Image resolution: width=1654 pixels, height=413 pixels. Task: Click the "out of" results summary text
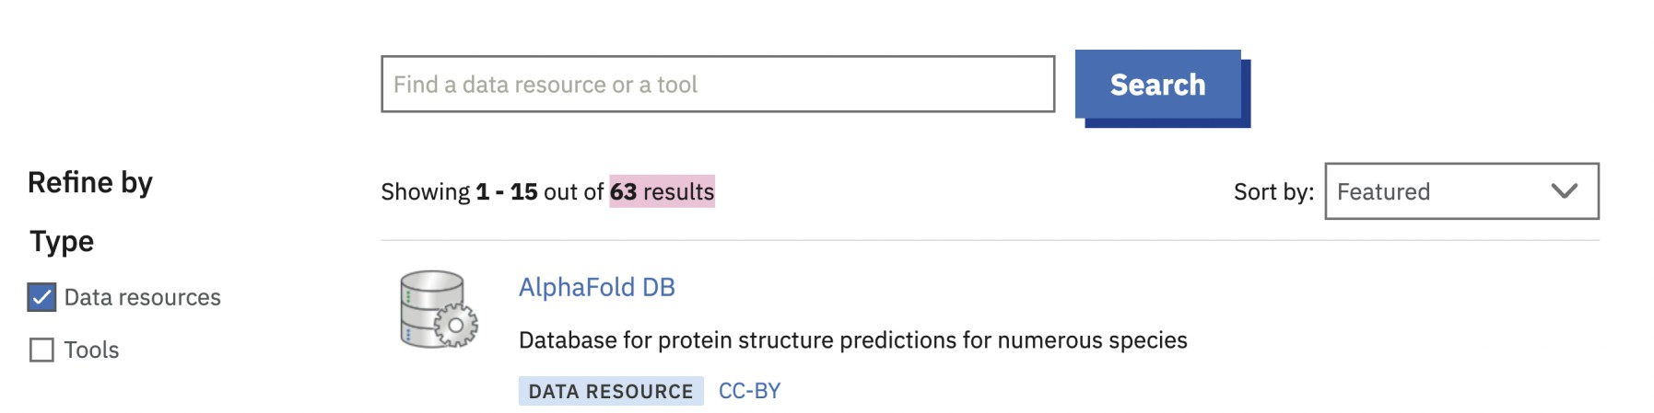[x=573, y=191]
